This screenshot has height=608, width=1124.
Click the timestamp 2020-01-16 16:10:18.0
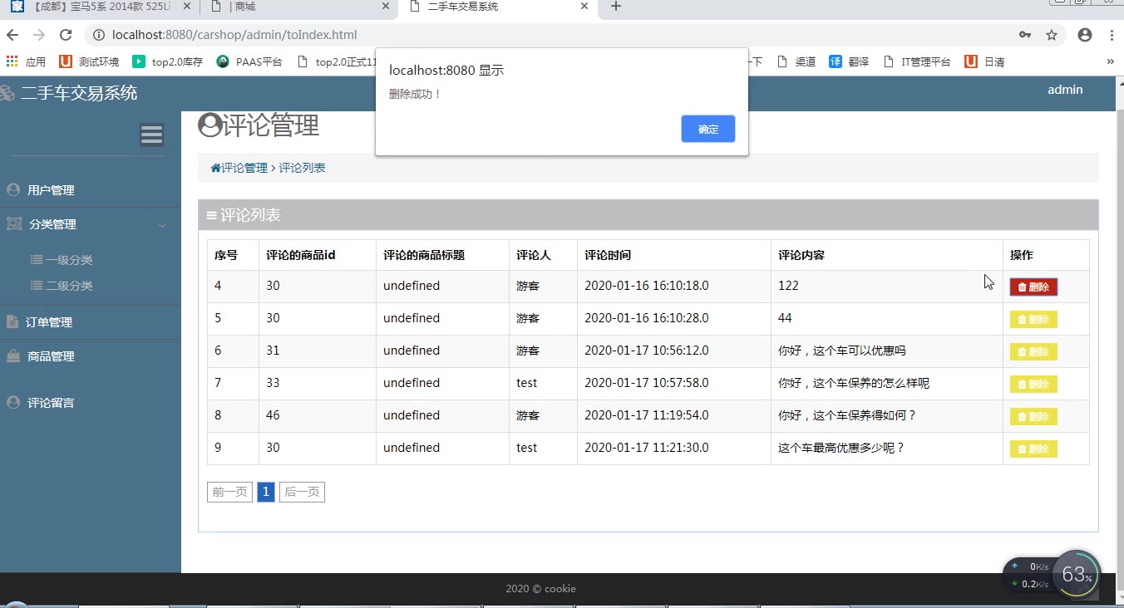[647, 286]
